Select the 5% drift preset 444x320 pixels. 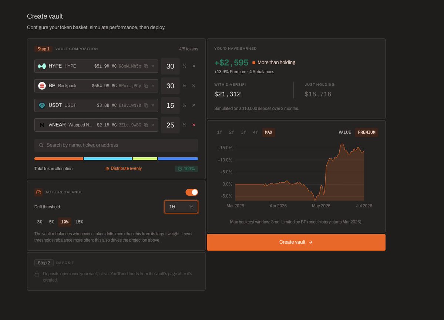[52, 222]
